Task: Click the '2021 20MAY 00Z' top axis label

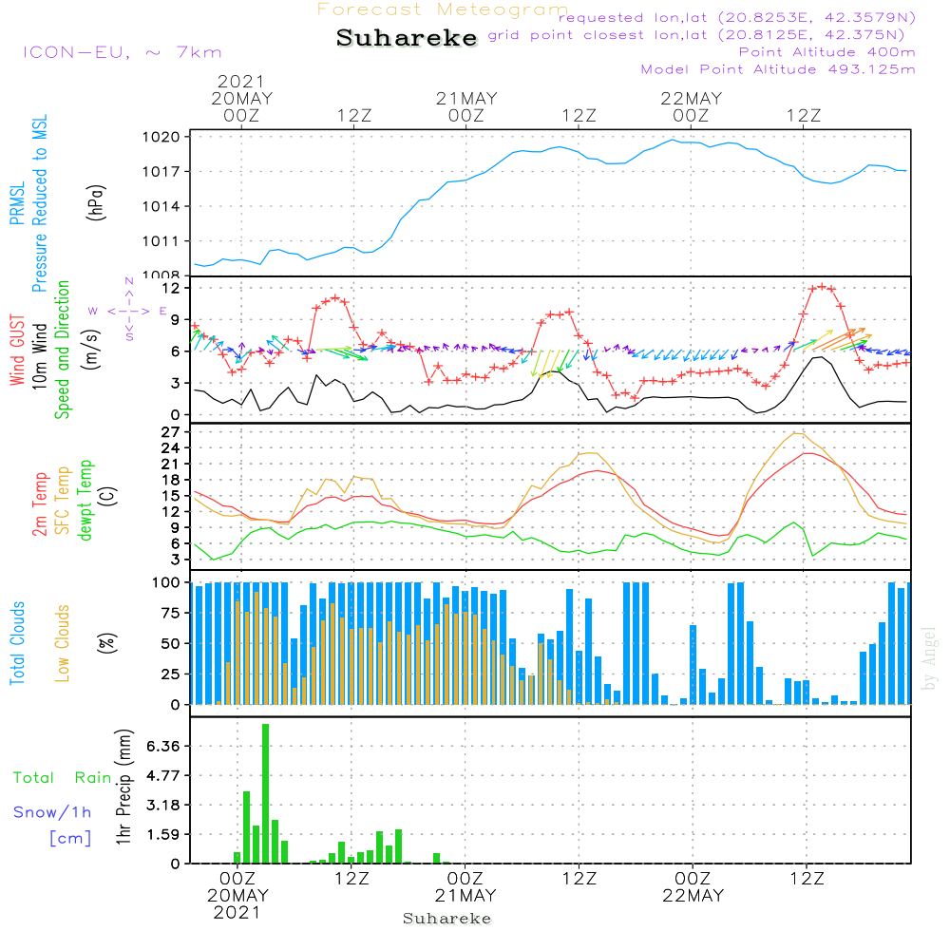Action: (241, 98)
